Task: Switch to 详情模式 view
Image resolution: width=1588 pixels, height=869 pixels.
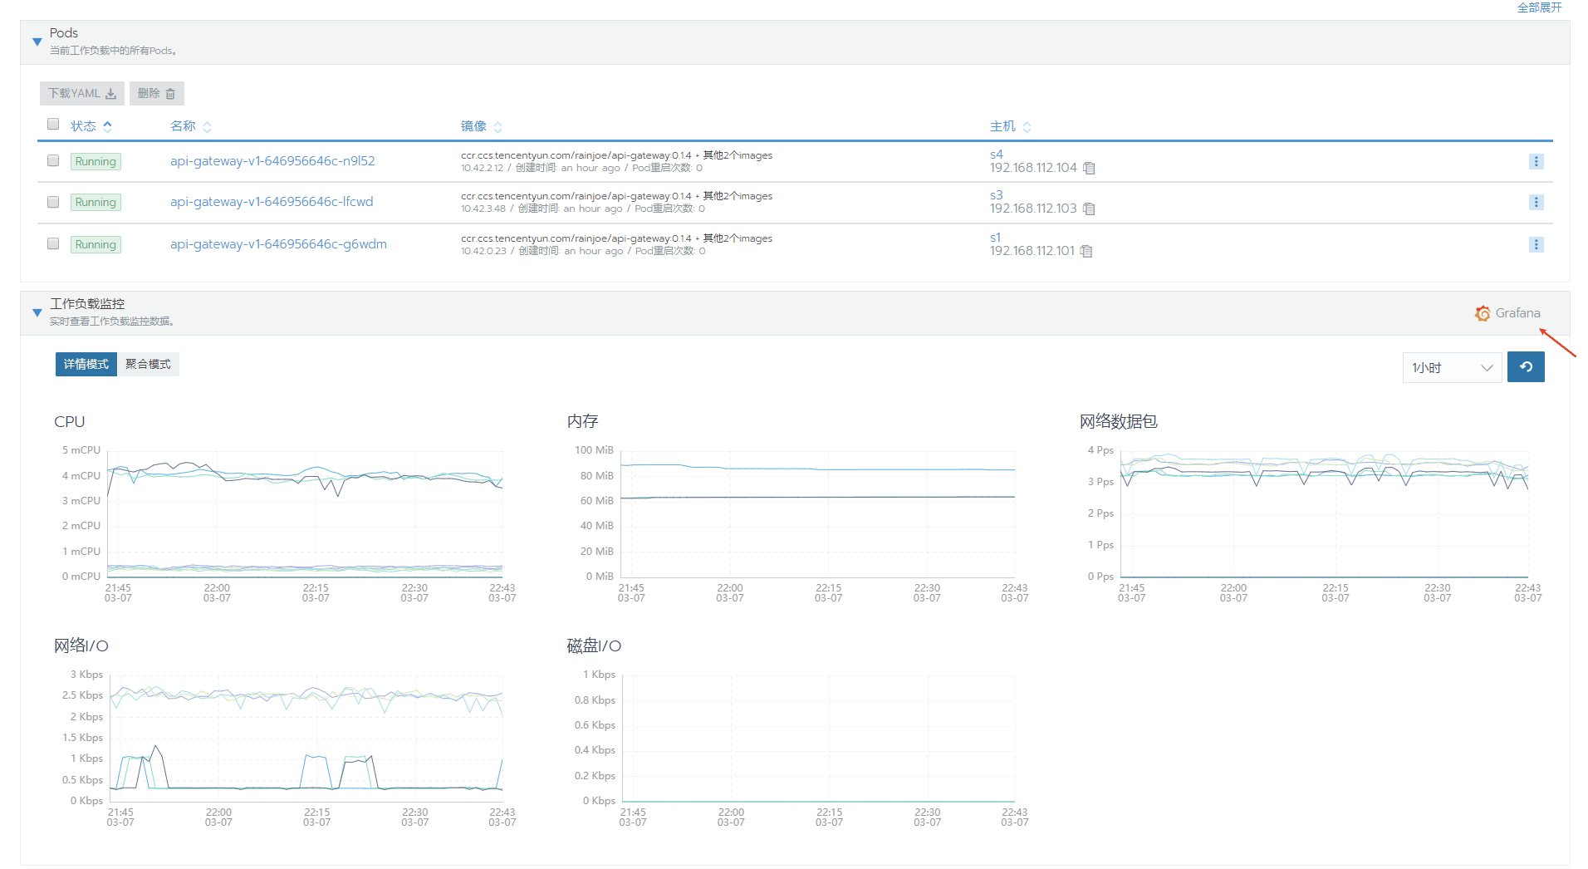Action: 86,364
